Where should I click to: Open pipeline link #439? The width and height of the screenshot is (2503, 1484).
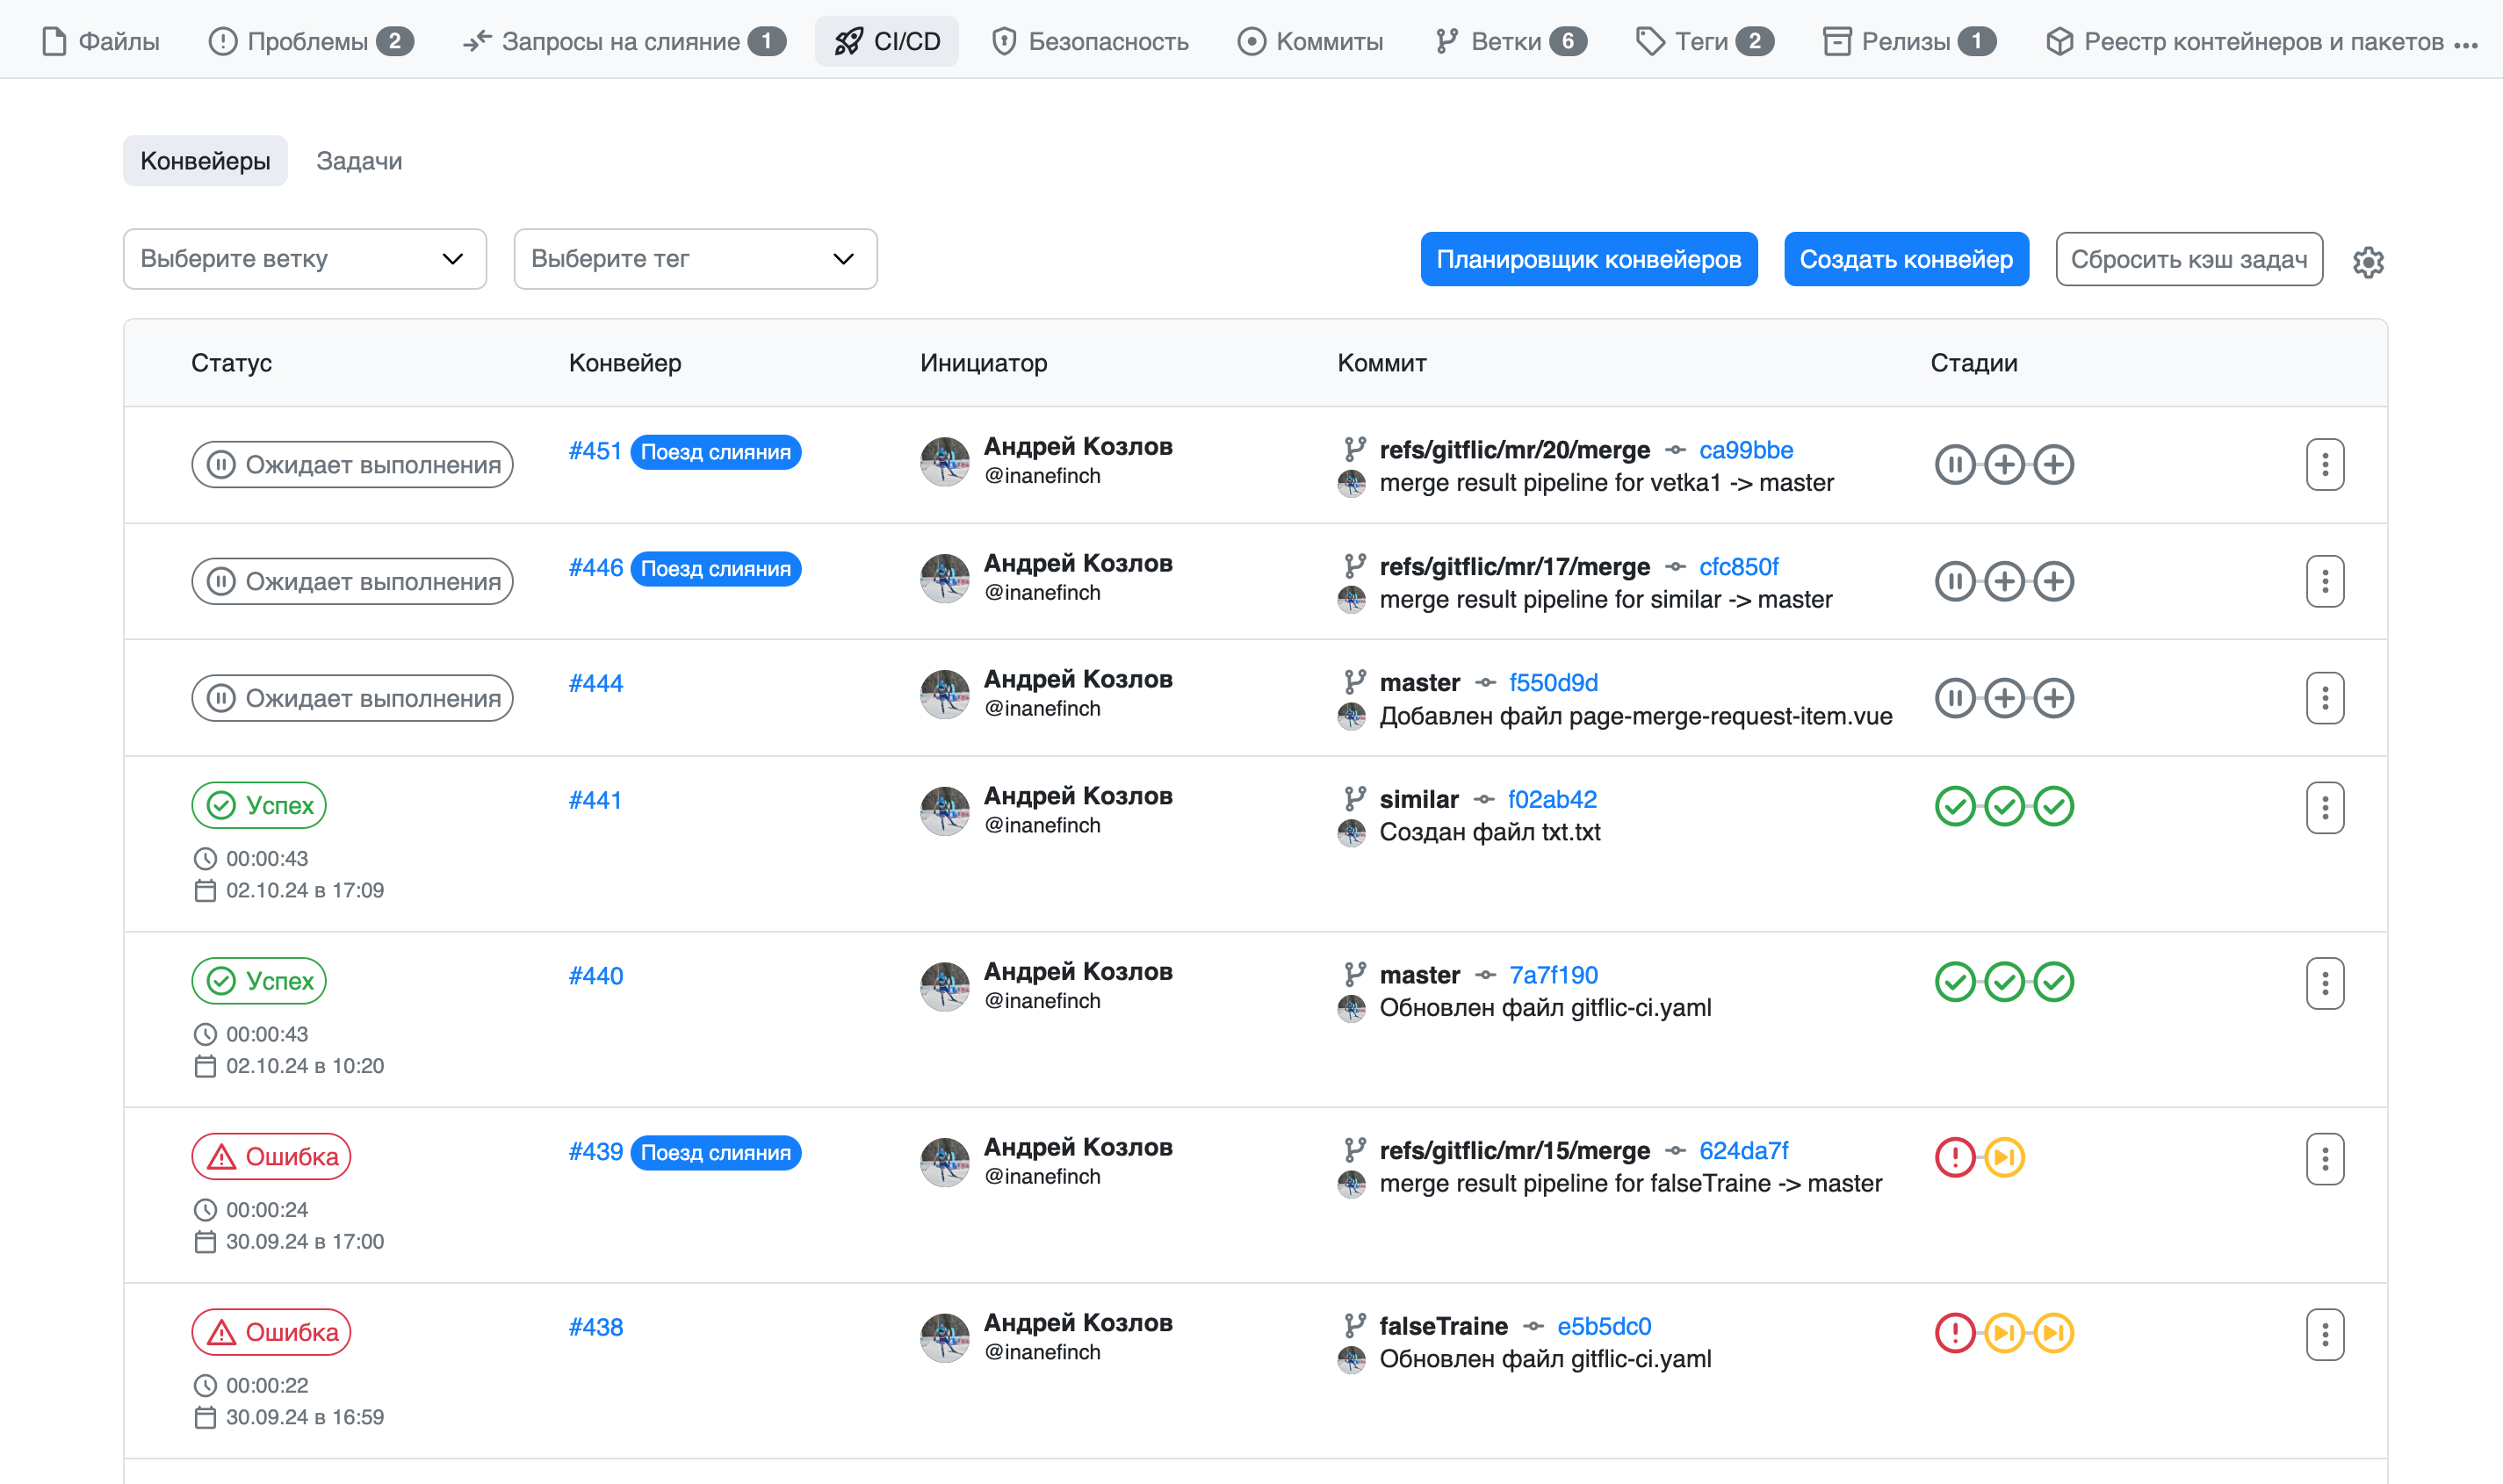(595, 1152)
